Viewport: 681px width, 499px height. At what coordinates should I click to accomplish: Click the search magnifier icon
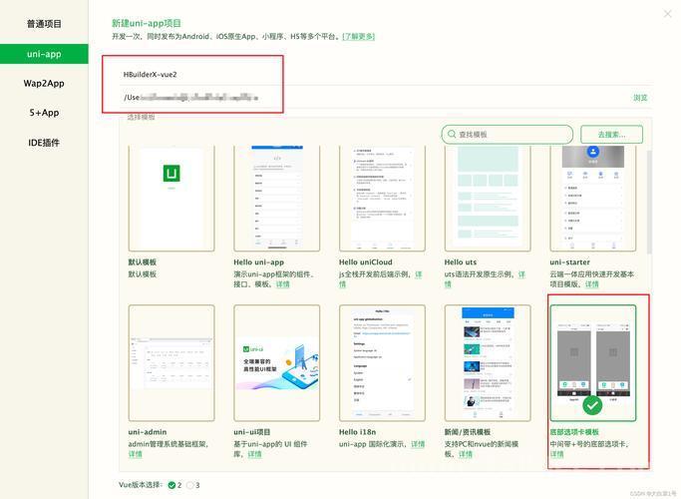point(452,134)
